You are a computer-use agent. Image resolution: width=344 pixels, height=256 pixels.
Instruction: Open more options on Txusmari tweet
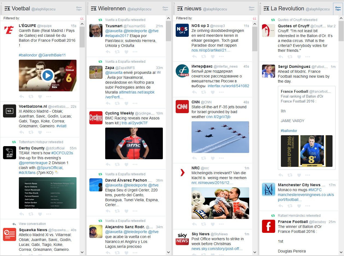[x=135, y=52]
